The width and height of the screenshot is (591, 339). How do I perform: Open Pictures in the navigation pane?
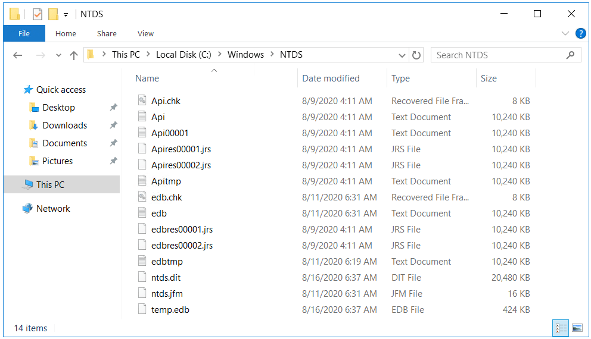tap(57, 161)
